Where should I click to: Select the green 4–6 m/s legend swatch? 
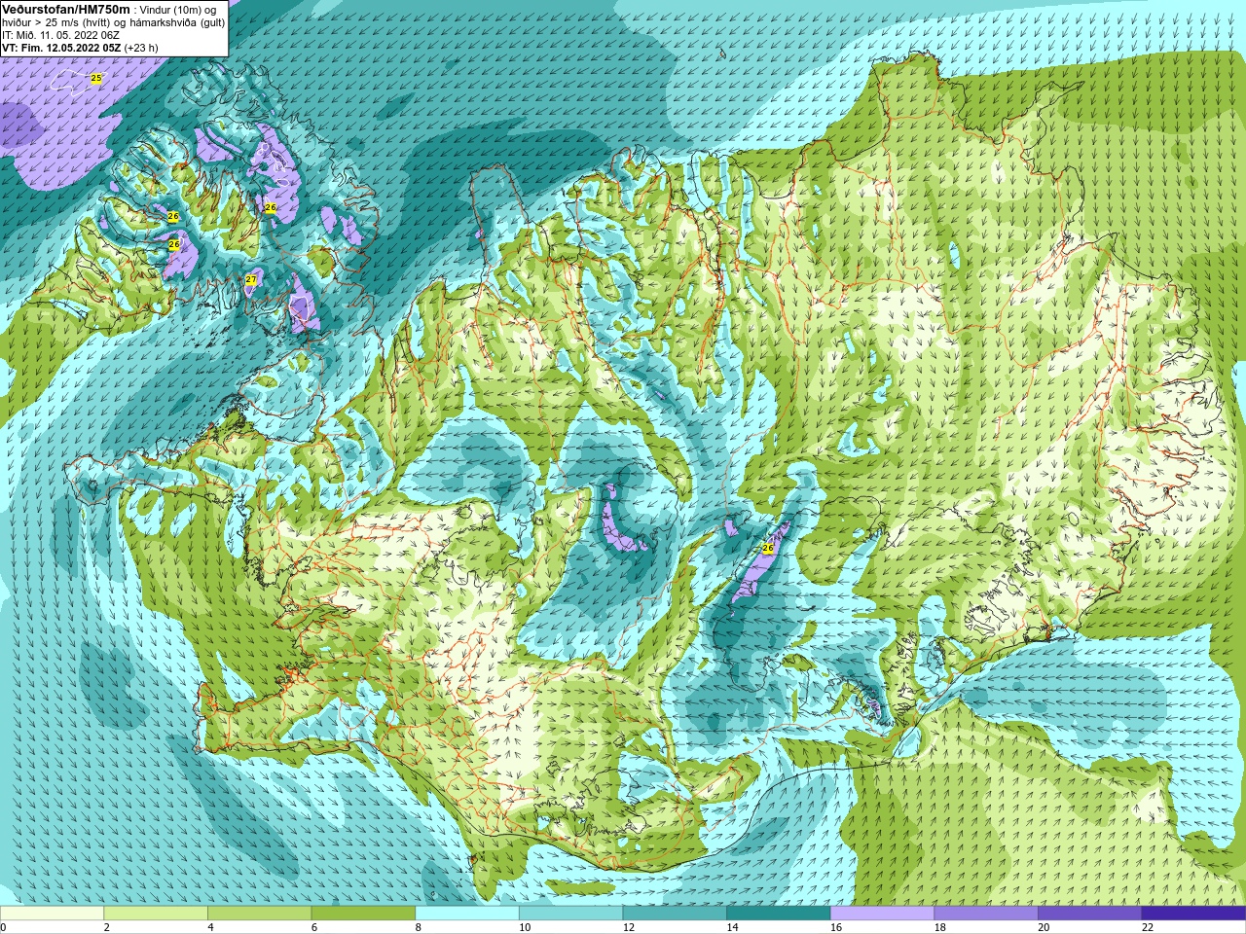[259, 914]
